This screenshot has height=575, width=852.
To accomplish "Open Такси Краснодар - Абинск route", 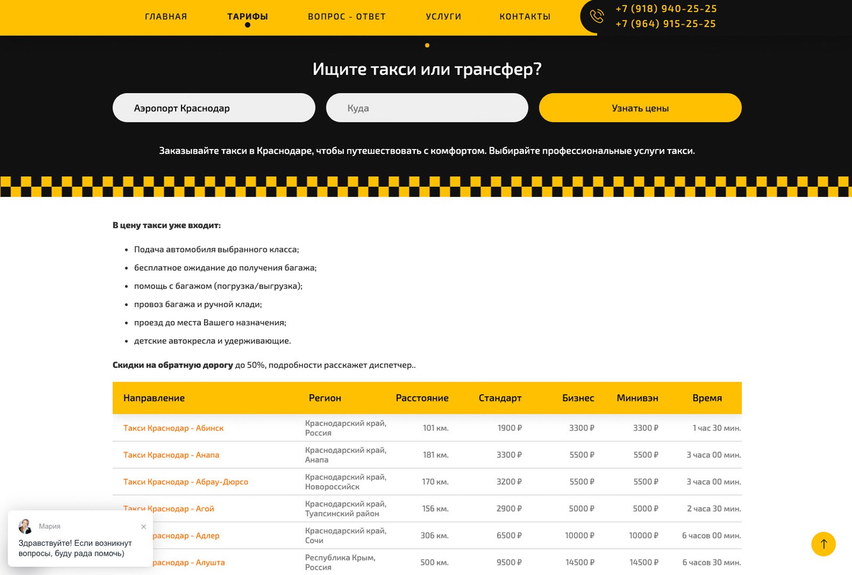I will tap(174, 428).
